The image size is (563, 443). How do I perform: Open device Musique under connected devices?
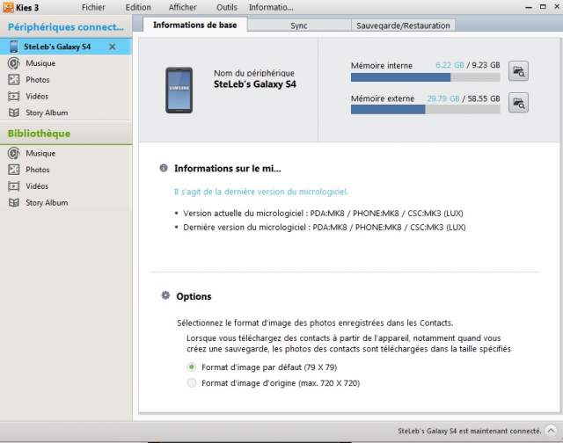point(40,63)
